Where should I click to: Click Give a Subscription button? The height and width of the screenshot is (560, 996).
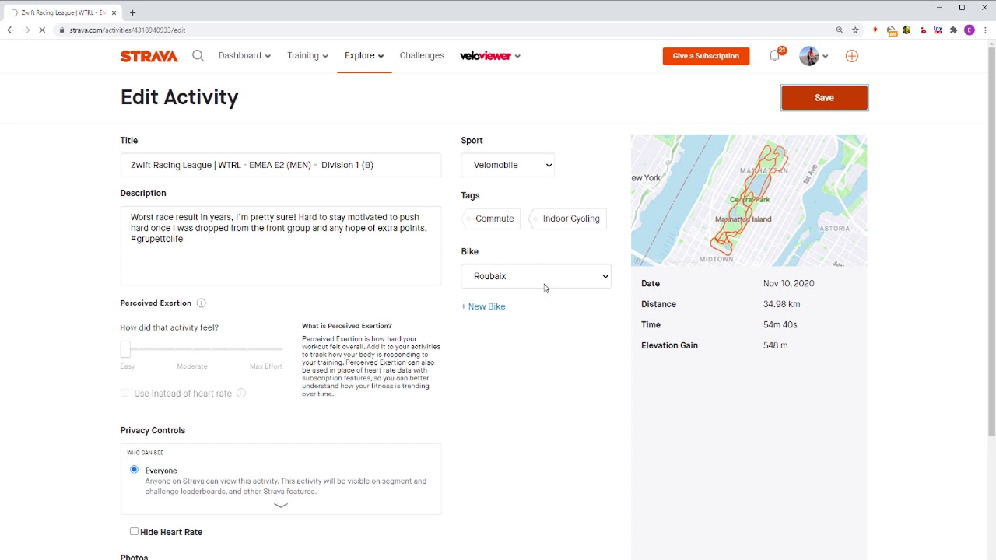tap(706, 56)
